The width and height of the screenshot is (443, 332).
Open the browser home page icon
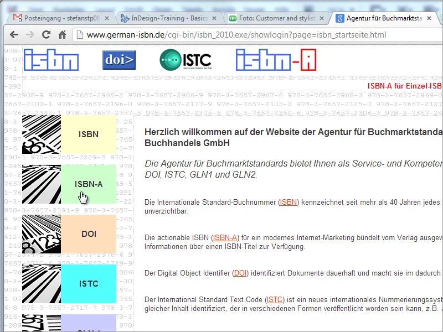62,35
